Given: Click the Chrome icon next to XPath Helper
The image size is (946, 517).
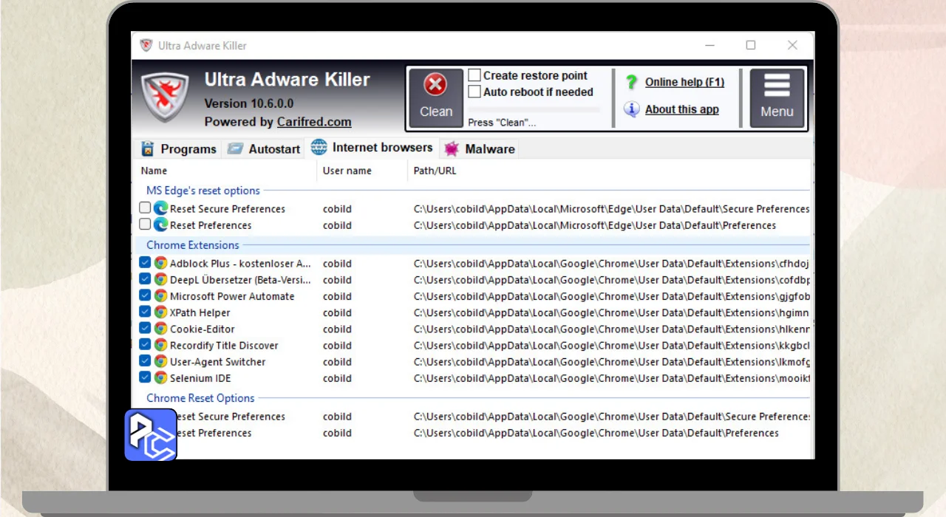Looking at the screenshot, I should 160,312.
